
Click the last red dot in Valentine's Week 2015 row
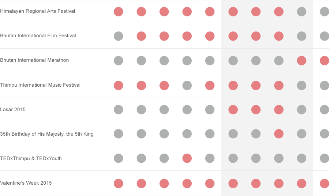(325, 183)
